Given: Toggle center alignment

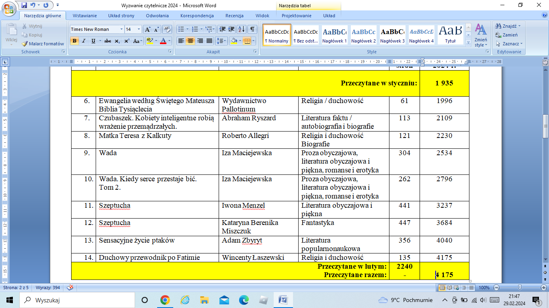Looking at the screenshot, I should pos(191,41).
